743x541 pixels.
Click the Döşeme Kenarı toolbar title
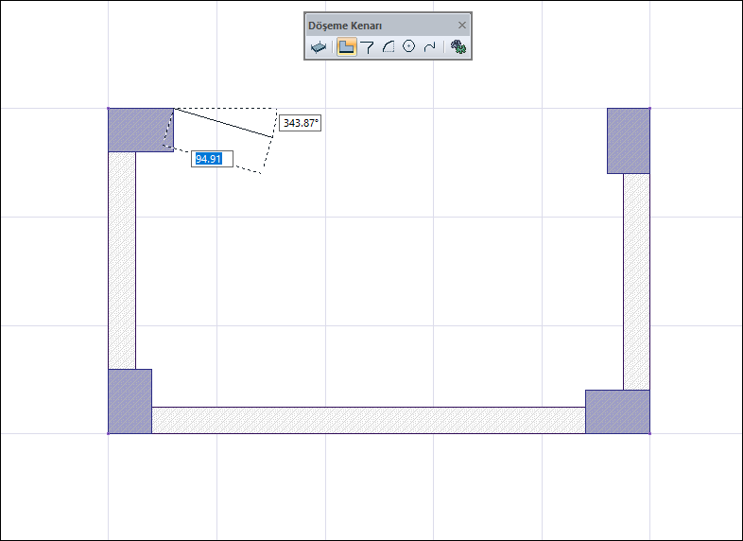click(345, 26)
